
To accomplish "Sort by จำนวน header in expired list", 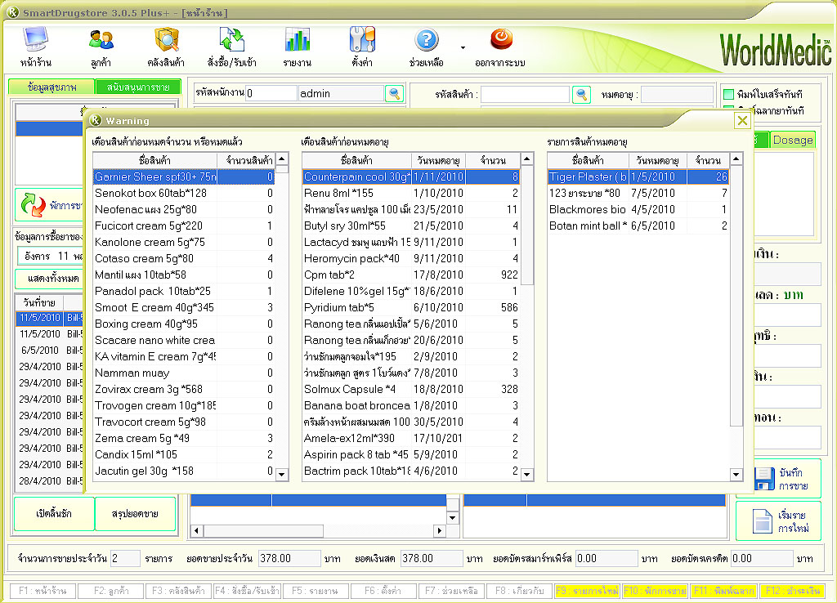I will 708,160.
